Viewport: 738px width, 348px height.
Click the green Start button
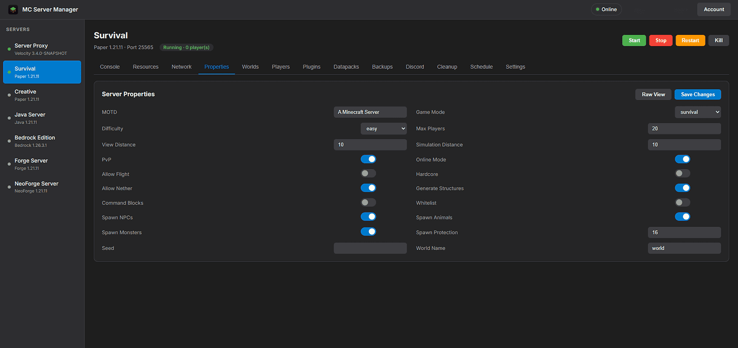pyautogui.click(x=634, y=40)
